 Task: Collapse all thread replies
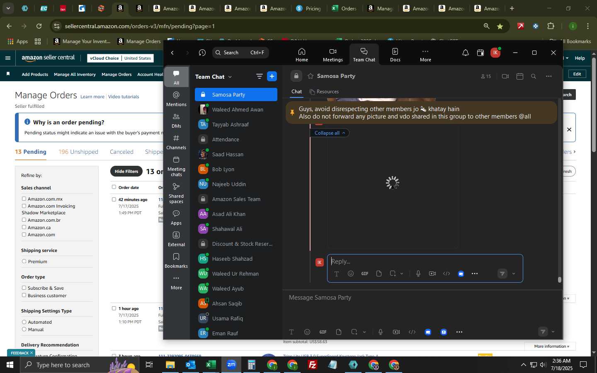[x=330, y=133]
